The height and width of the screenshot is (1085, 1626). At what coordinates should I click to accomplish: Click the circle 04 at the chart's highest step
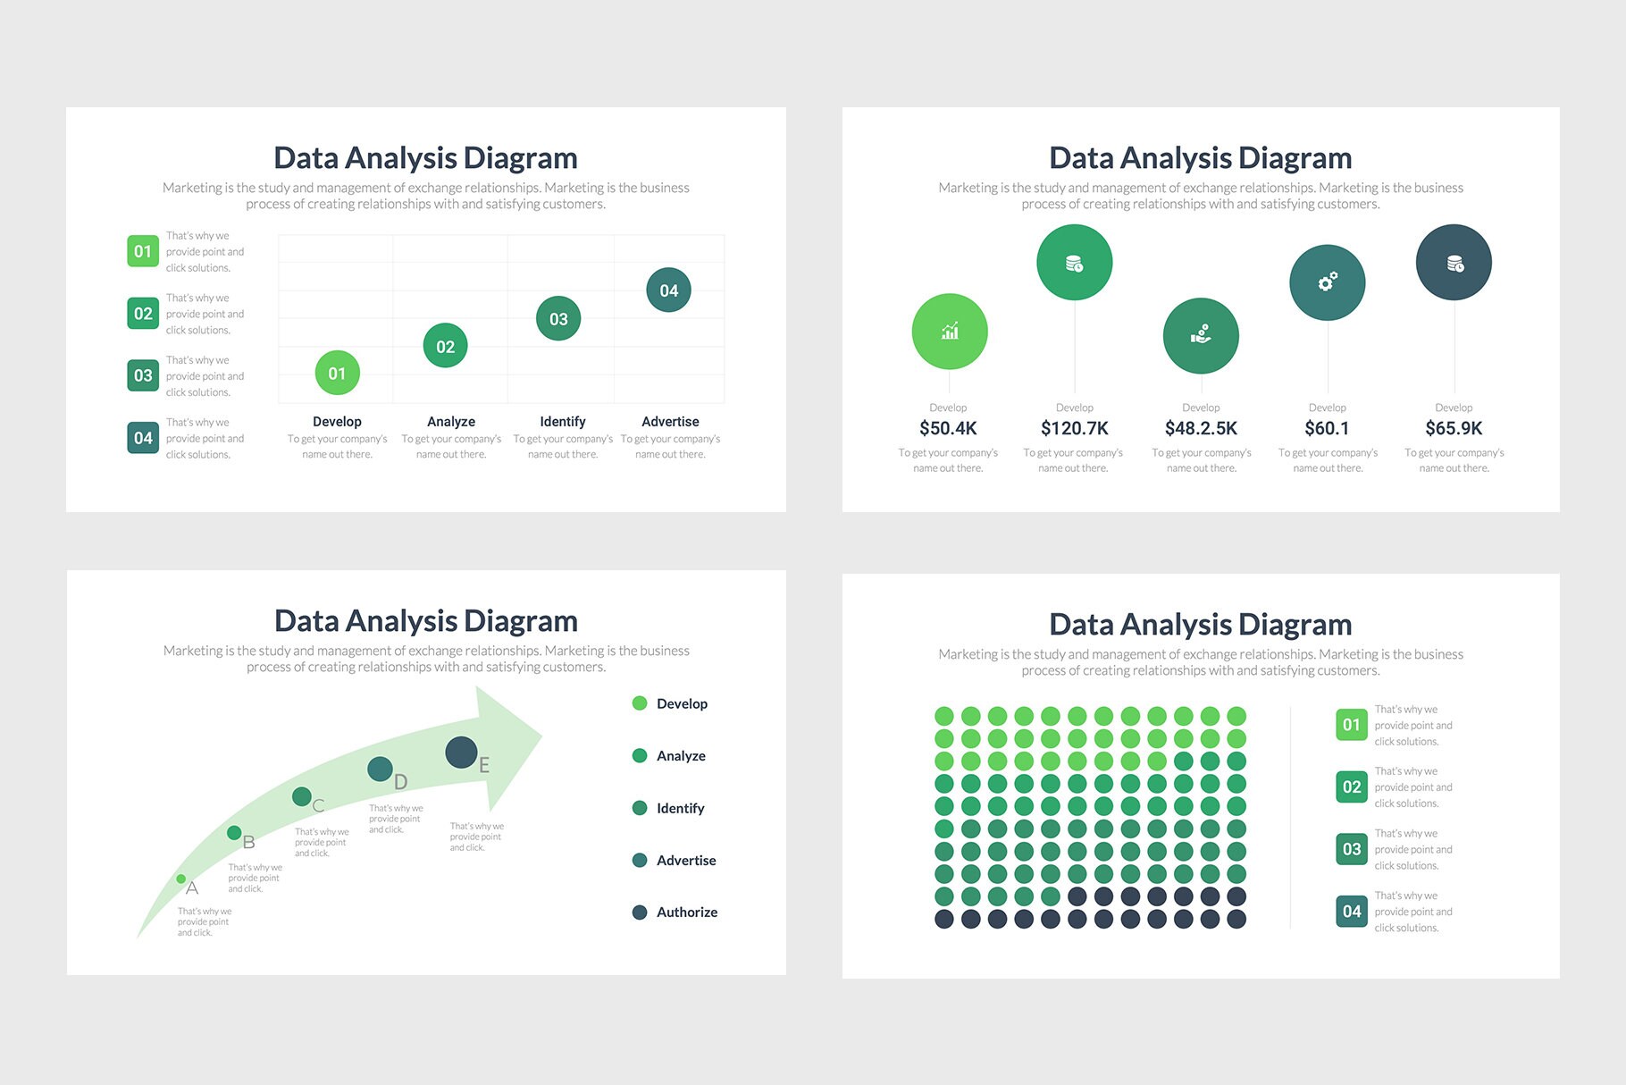tap(668, 290)
